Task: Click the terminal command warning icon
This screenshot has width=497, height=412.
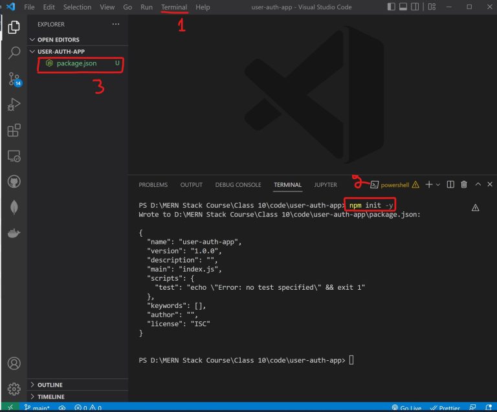Action: (475, 208)
